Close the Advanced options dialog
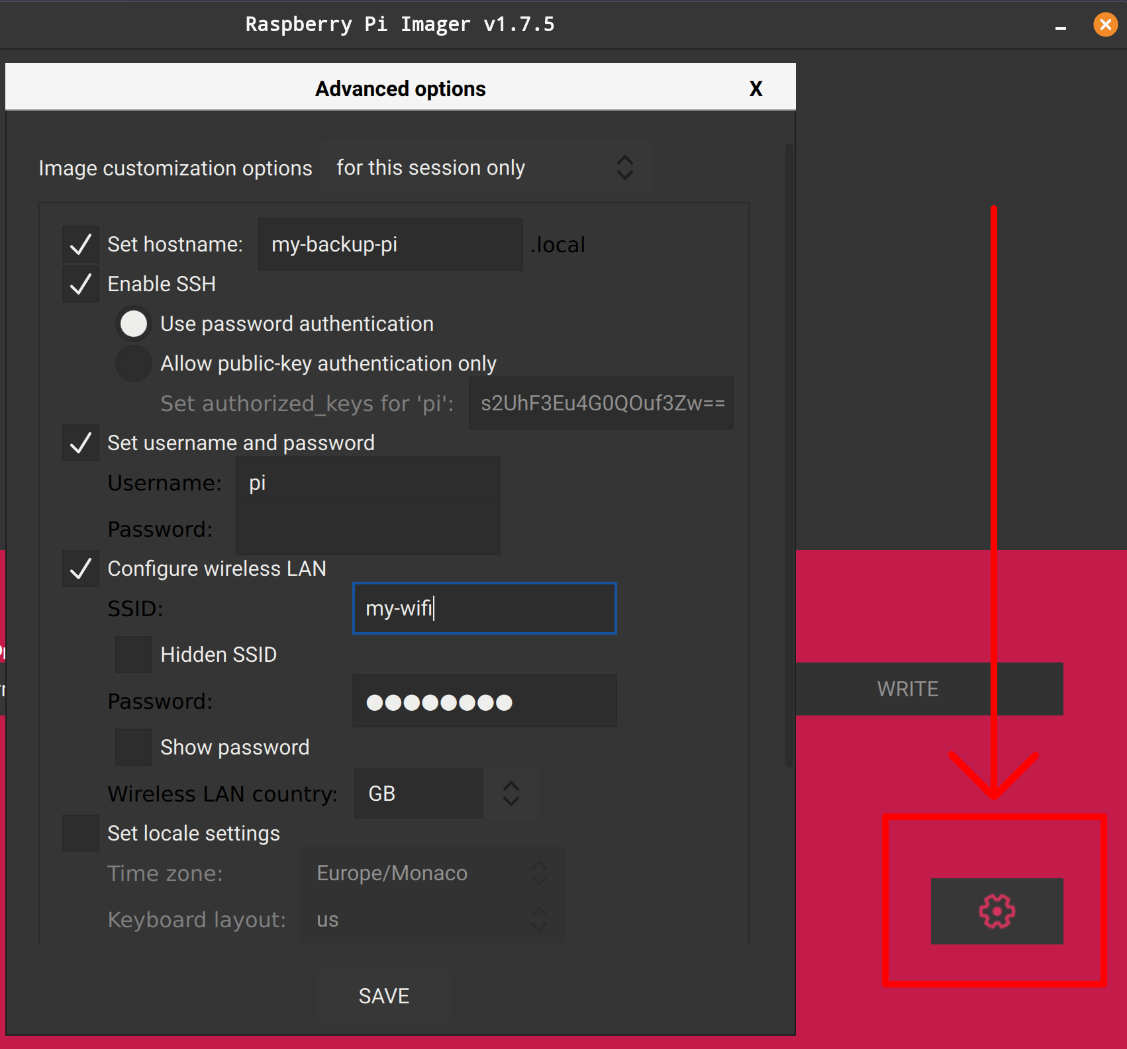Viewport: 1127px width, 1049px height. click(x=756, y=89)
